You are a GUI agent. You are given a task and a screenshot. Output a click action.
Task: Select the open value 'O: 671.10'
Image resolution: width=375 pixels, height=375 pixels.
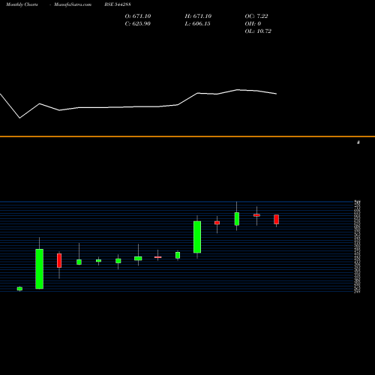click(138, 16)
